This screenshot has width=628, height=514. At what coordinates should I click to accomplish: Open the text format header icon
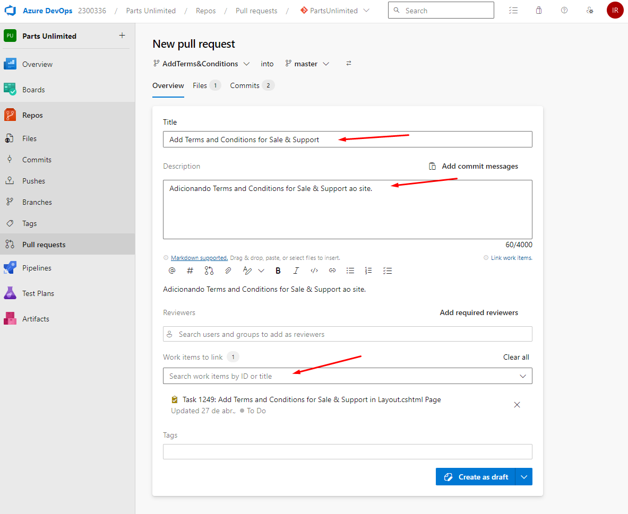click(x=247, y=271)
